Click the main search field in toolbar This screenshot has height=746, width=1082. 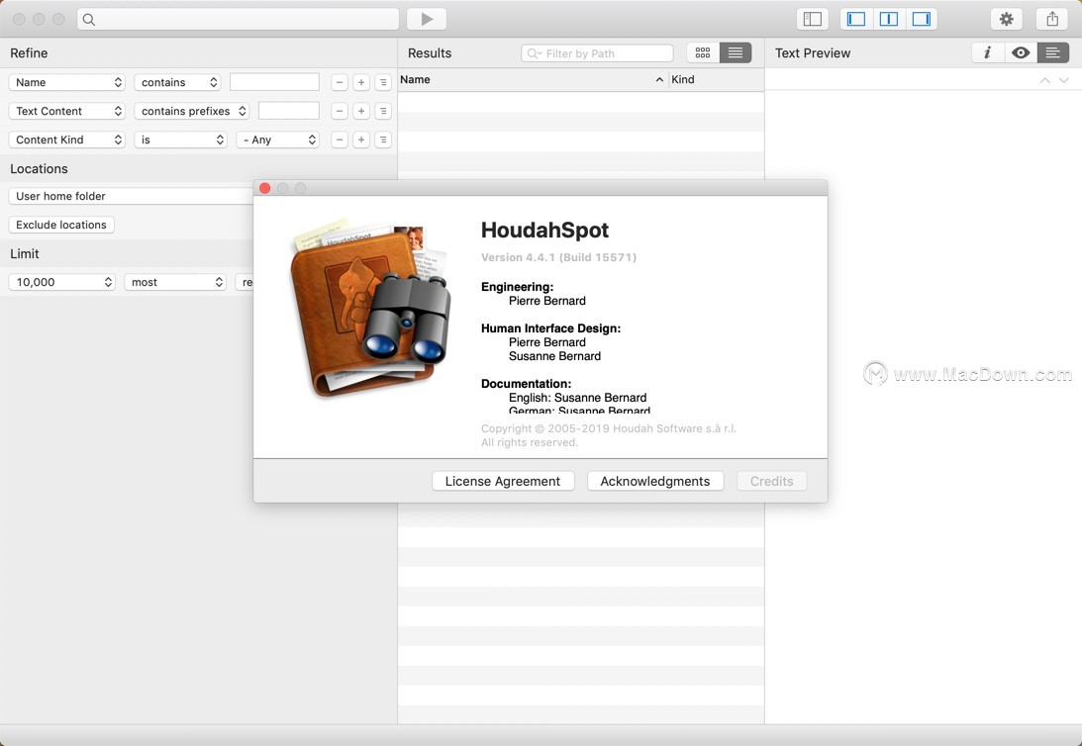click(x=238, y=20)
